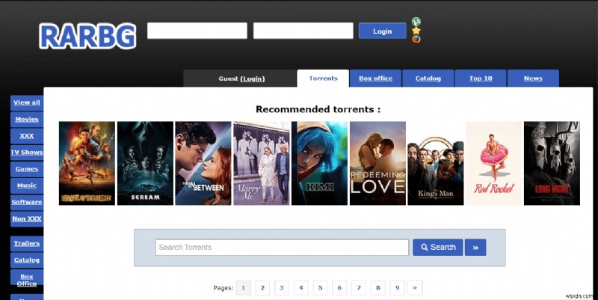Open The In Between poster

click(x=203, y=163)
